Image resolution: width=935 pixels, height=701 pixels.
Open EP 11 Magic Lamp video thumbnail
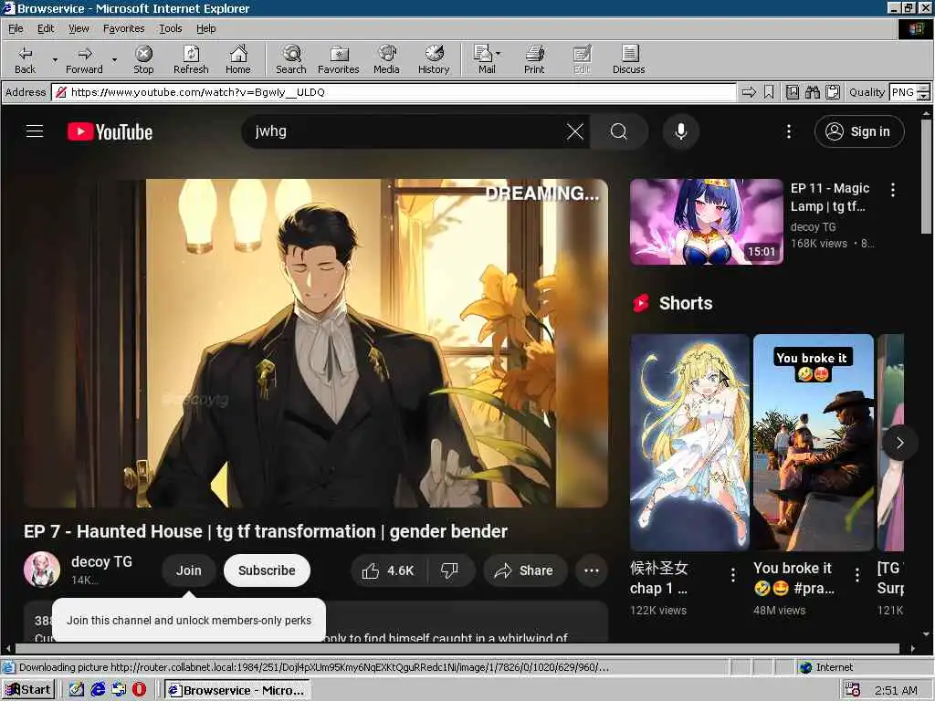(707, 222)
